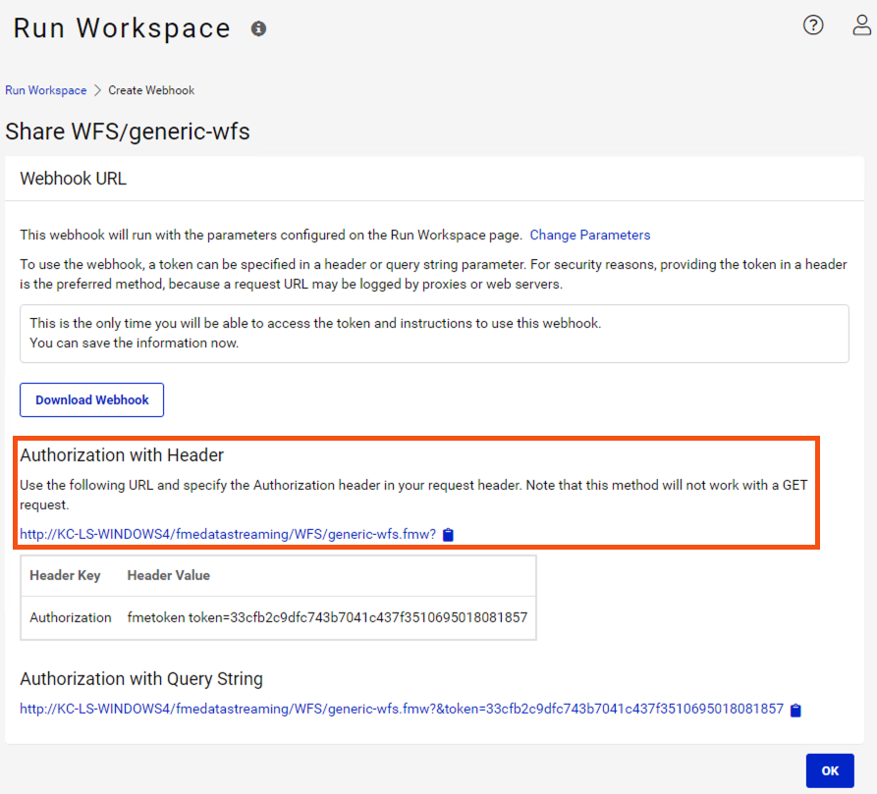Select the fmetoken token value text
The image size is (877, 794).
tap(329, 618)
